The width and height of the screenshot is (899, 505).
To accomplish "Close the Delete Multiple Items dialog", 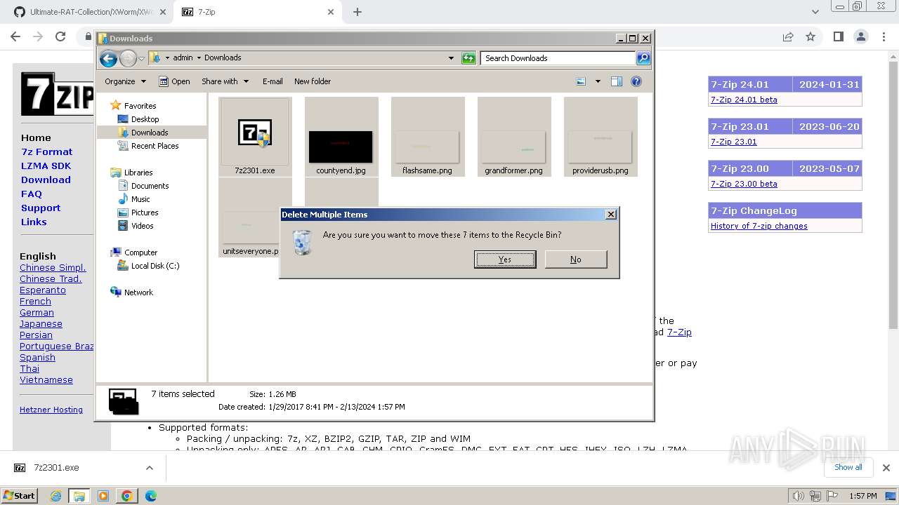I will click(x=611, y=214).
